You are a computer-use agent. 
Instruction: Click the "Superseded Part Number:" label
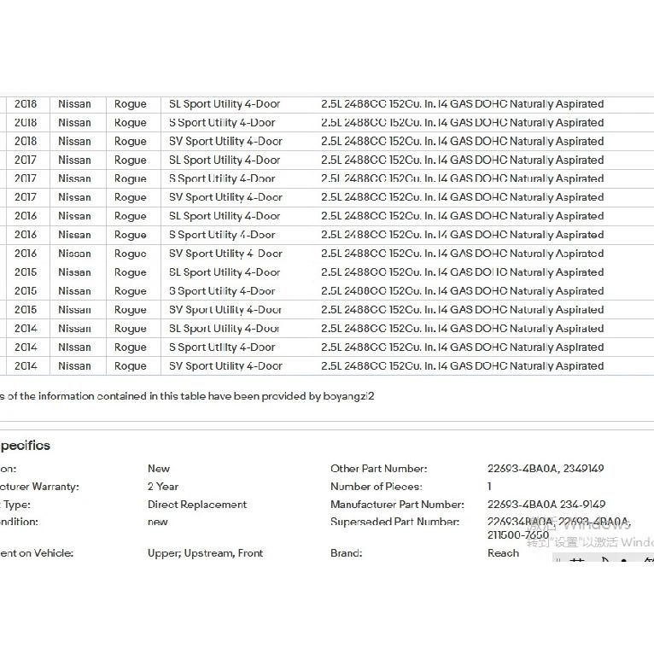pyautogui.click(x=394, y=523)
